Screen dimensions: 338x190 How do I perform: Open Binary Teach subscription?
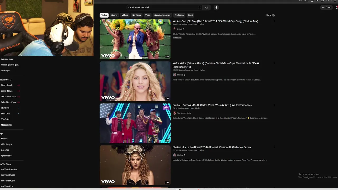(7, 85)
